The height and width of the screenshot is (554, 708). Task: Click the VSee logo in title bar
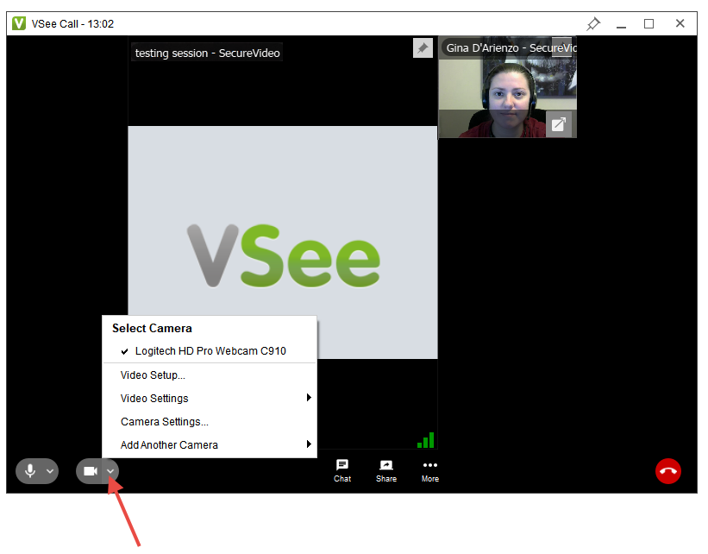coord(19,23)
